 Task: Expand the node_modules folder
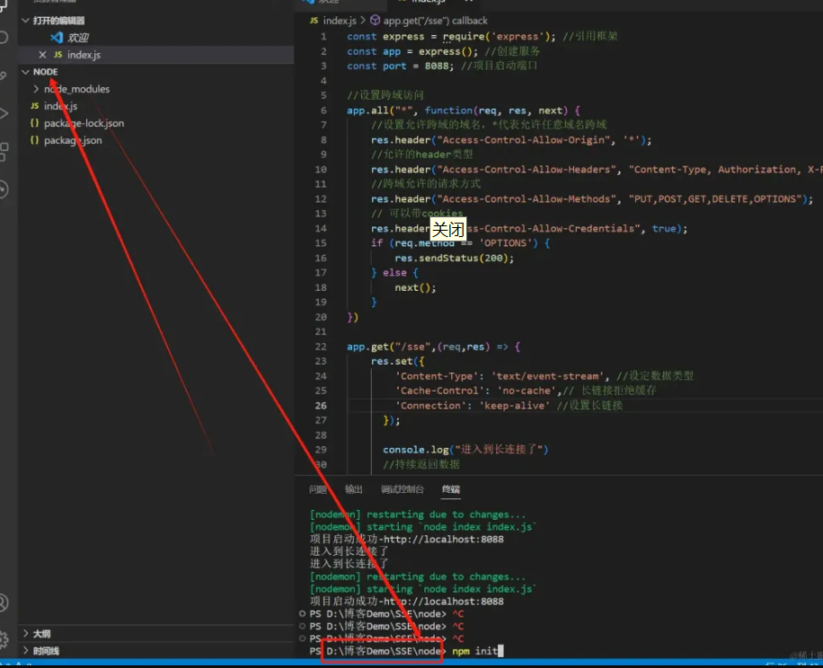[x=36, y=89]
